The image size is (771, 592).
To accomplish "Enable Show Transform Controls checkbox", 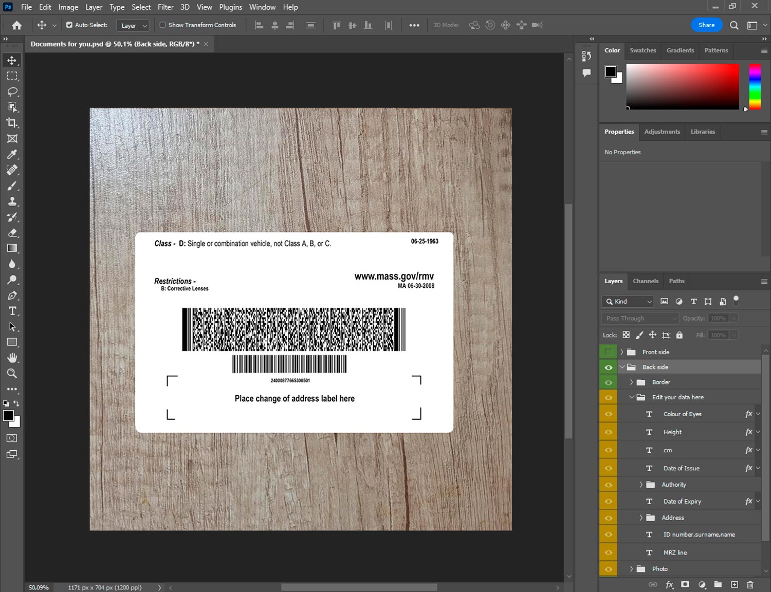I will pyautogui.click(x=162, y=25).
